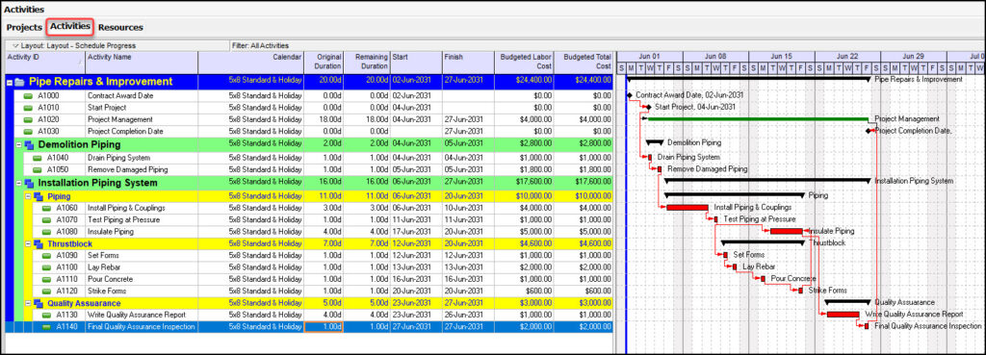This screenshot has height=355, width=986.
Task: Click the activity icon for A1030
Action: pos(28,132)
